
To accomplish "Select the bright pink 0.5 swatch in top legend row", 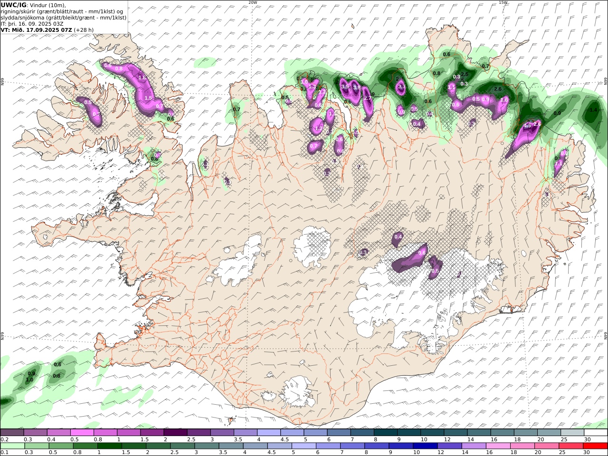I will point(82,433).
